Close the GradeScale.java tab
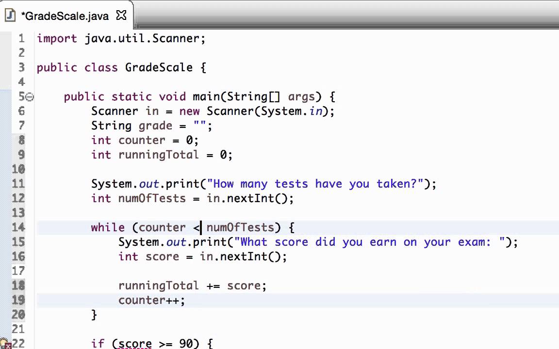The image size is (559, 349). pyautogui.click(x=121, y=16)
